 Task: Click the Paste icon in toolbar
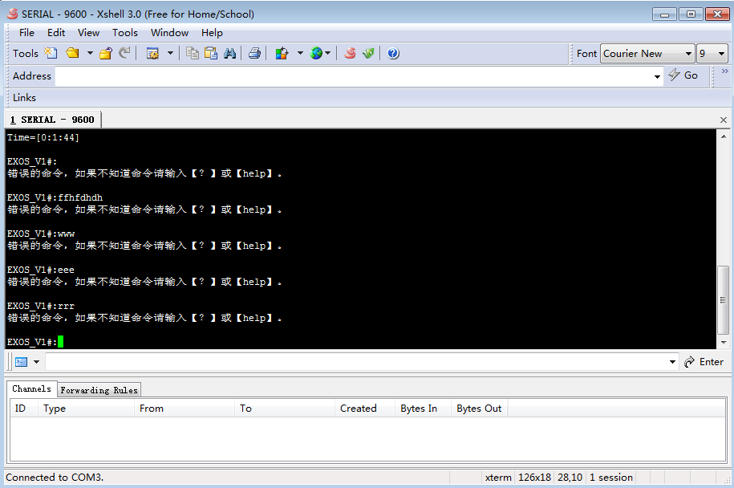211,54
